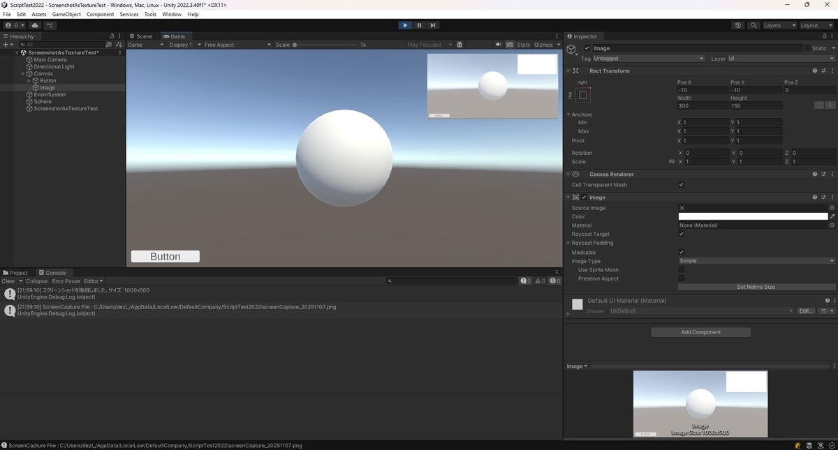Expand the Button item in Hierarchy
Image resolution: width=838 pixels, height=450 pixels.
click(29, 81)
